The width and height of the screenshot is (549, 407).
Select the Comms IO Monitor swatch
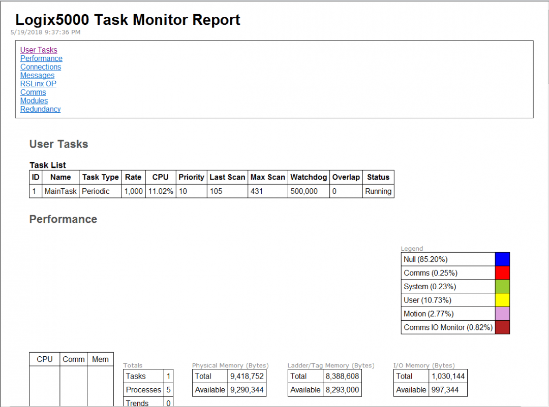tap(503, 327)
